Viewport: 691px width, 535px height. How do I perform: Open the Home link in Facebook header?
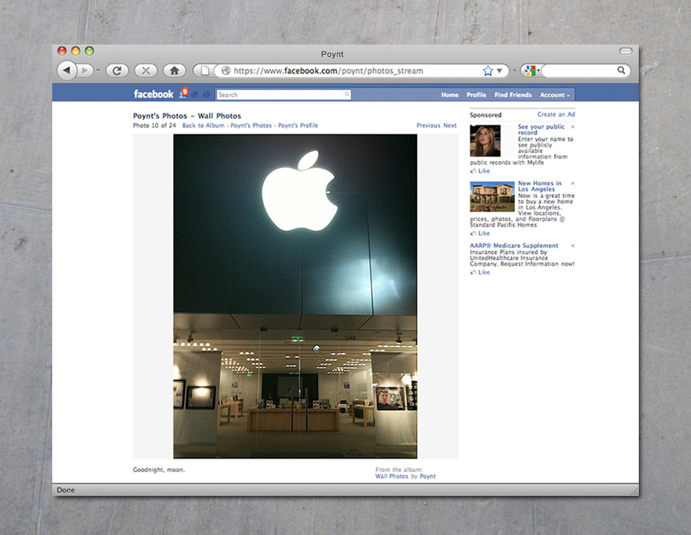tap(450, 94)
